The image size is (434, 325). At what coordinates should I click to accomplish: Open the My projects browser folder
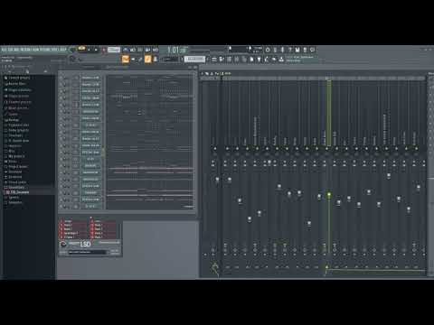14,156
